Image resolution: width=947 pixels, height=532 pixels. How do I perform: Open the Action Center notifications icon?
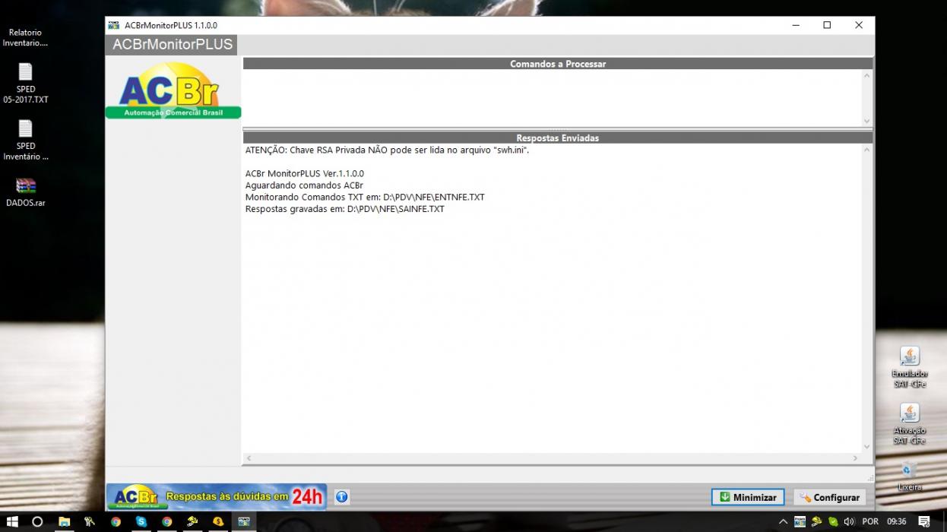pyautogui.click(x=924, y=521)
